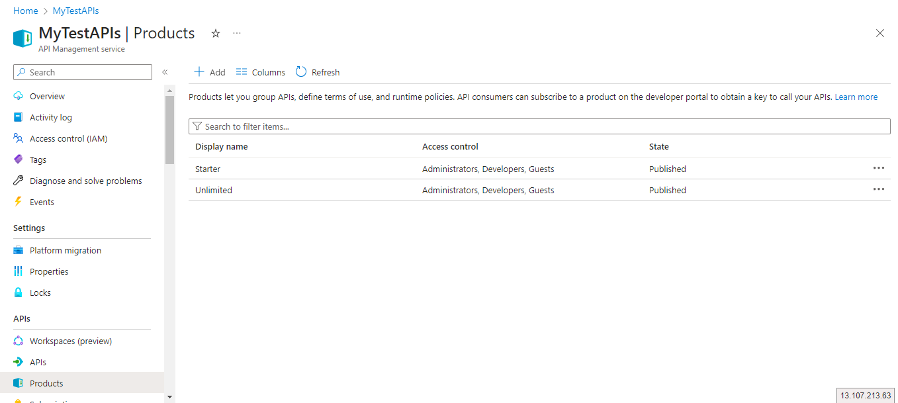The height and width of the screenshot is (403, 898).
Task: Open the header more options ellipsis
Action: pos(237,33)
